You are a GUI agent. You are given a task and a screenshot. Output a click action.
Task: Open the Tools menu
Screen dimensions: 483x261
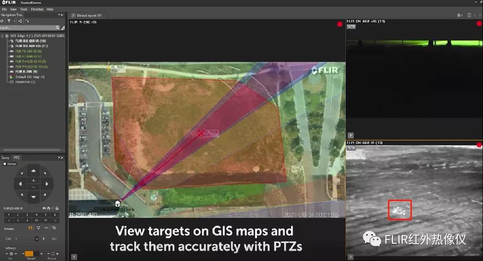point(23,9)
